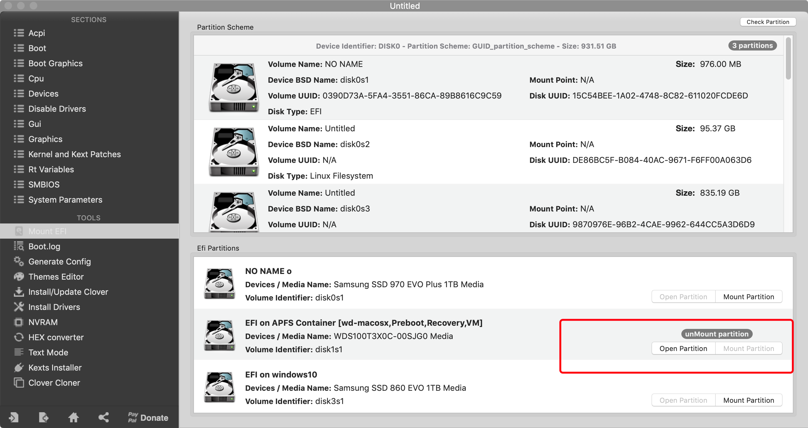808x428 pixels.
Task: Click the home icon in bottom toolbar
Action: coord(74,417)
